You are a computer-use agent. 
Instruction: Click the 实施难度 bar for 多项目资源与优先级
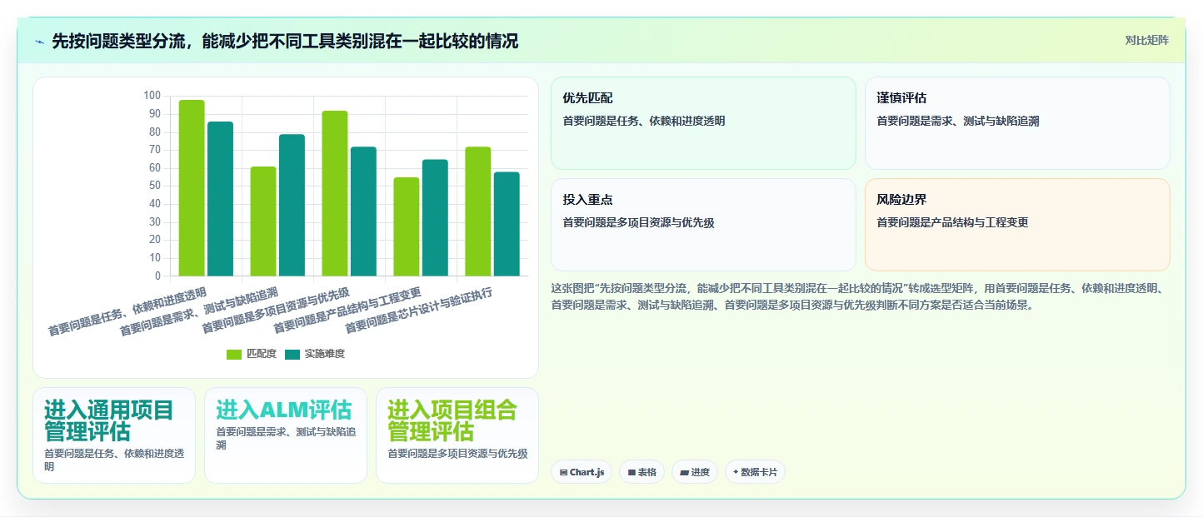tap(363, 211)
